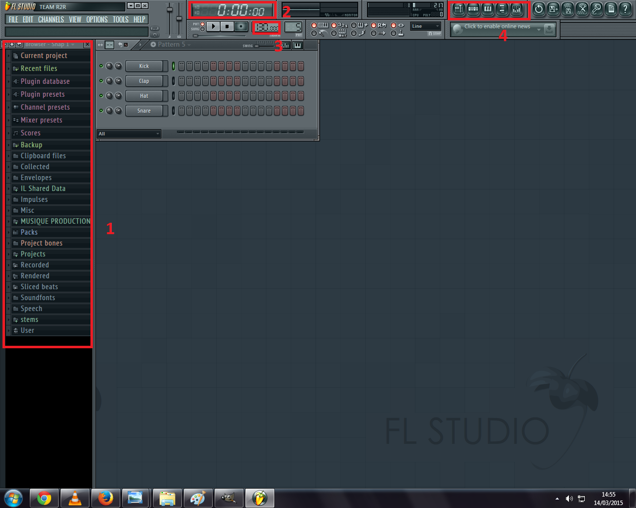Open the audio editor scissors icon
636x508 pixels.
click(582, 9)
